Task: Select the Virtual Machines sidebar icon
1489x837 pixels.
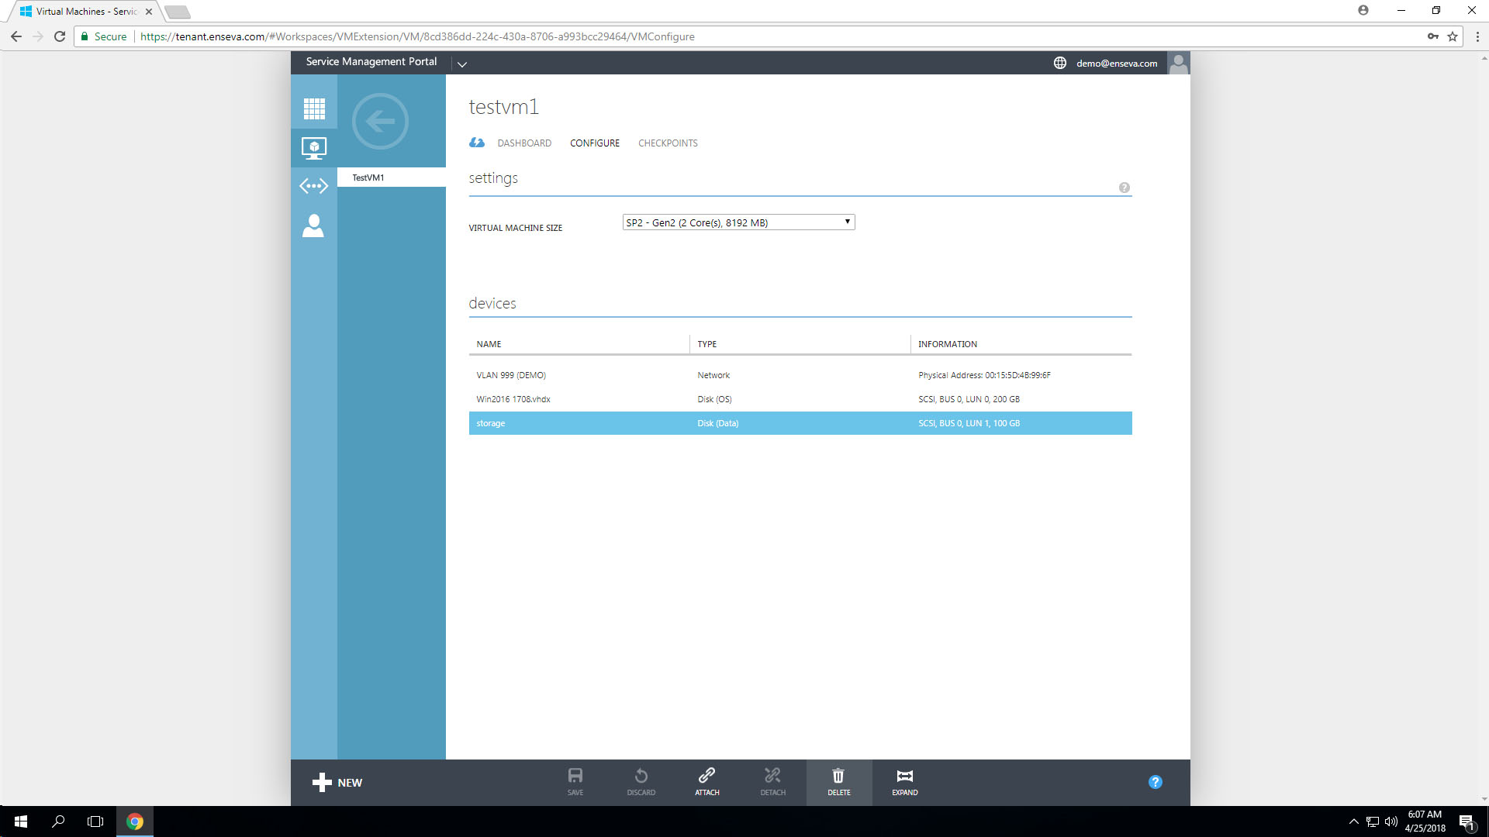Action: (x=314, y=147)
